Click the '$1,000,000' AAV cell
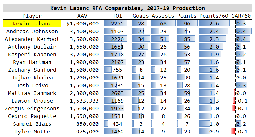The image size is (255, 137). click(82, 23)
